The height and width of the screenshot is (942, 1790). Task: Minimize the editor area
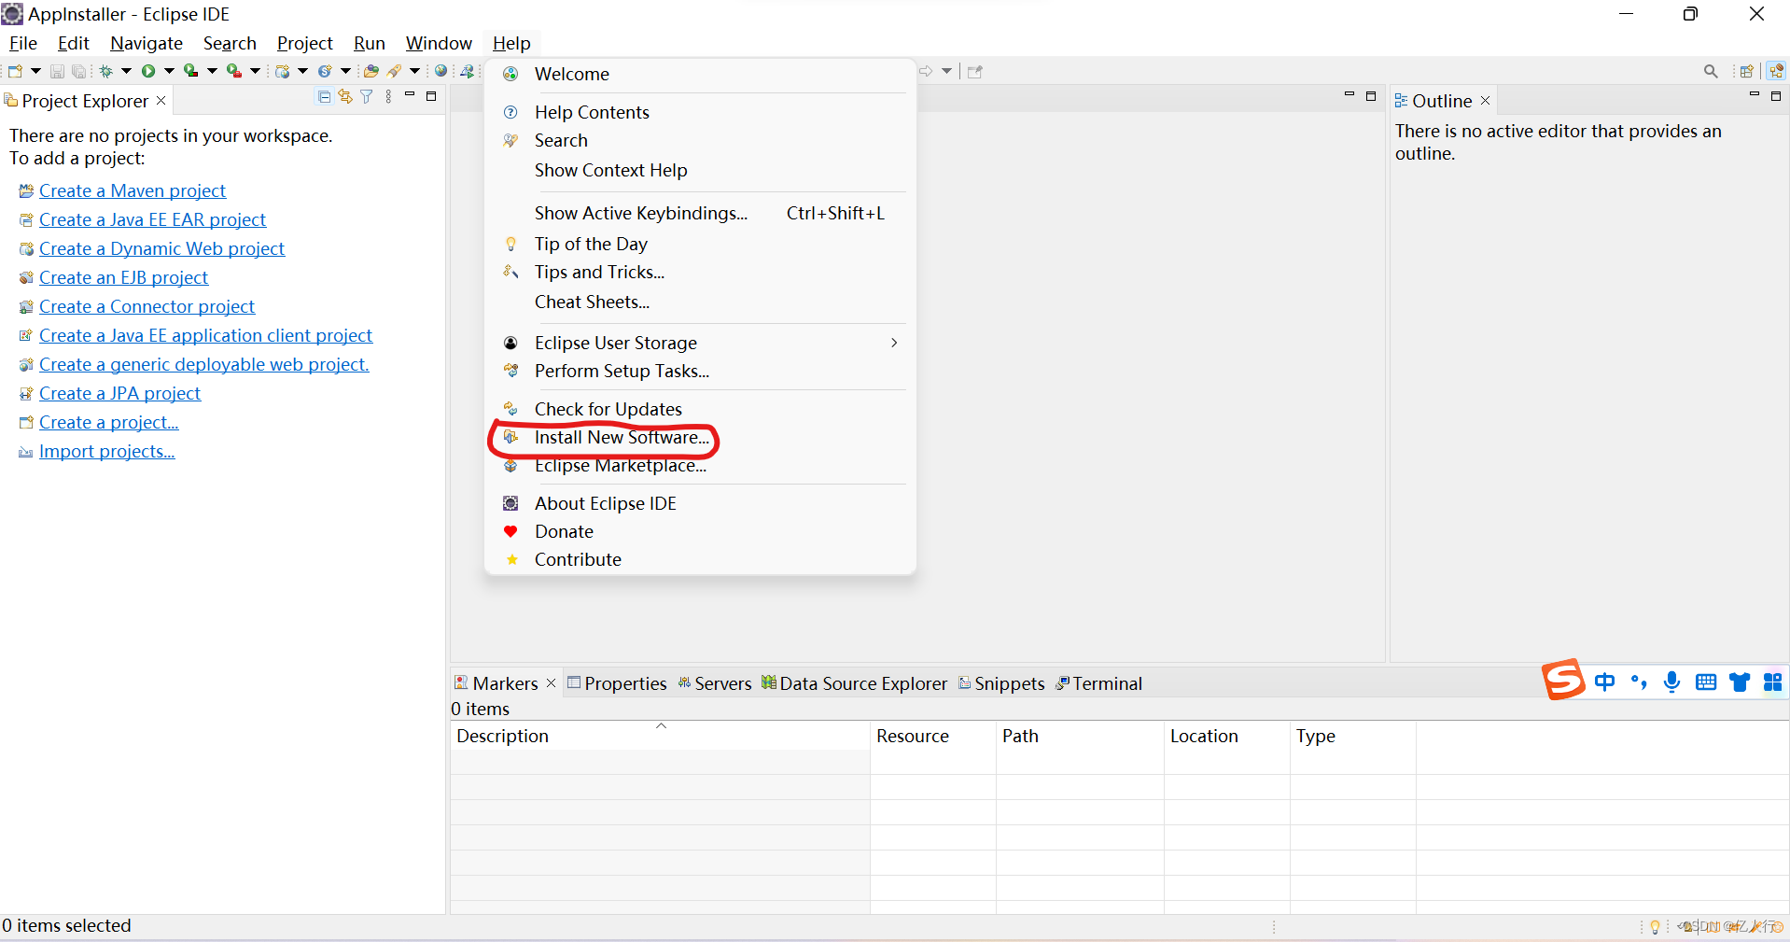1349,94
